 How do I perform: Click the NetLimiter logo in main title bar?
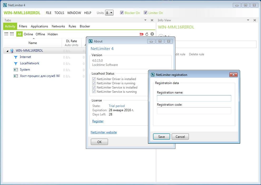pyautogui.click(x=5, y=5)
